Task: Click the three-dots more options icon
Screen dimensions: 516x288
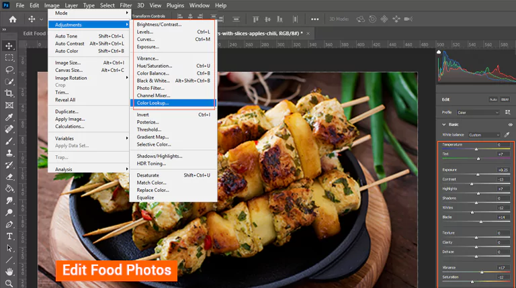Action: (315, 19)
